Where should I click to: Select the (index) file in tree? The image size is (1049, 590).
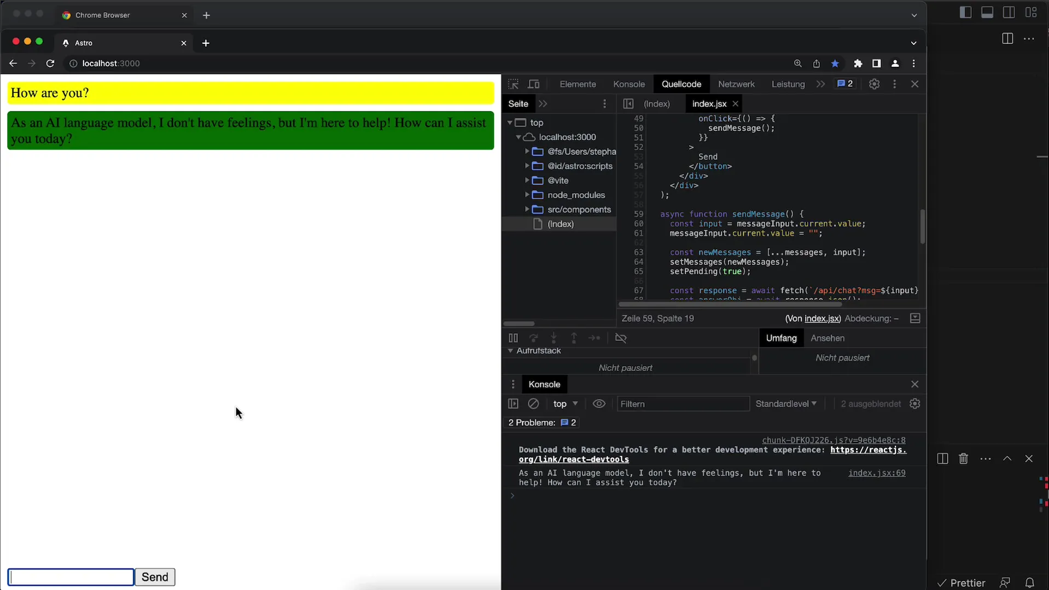pyautogui.click(x=559, y=224)
